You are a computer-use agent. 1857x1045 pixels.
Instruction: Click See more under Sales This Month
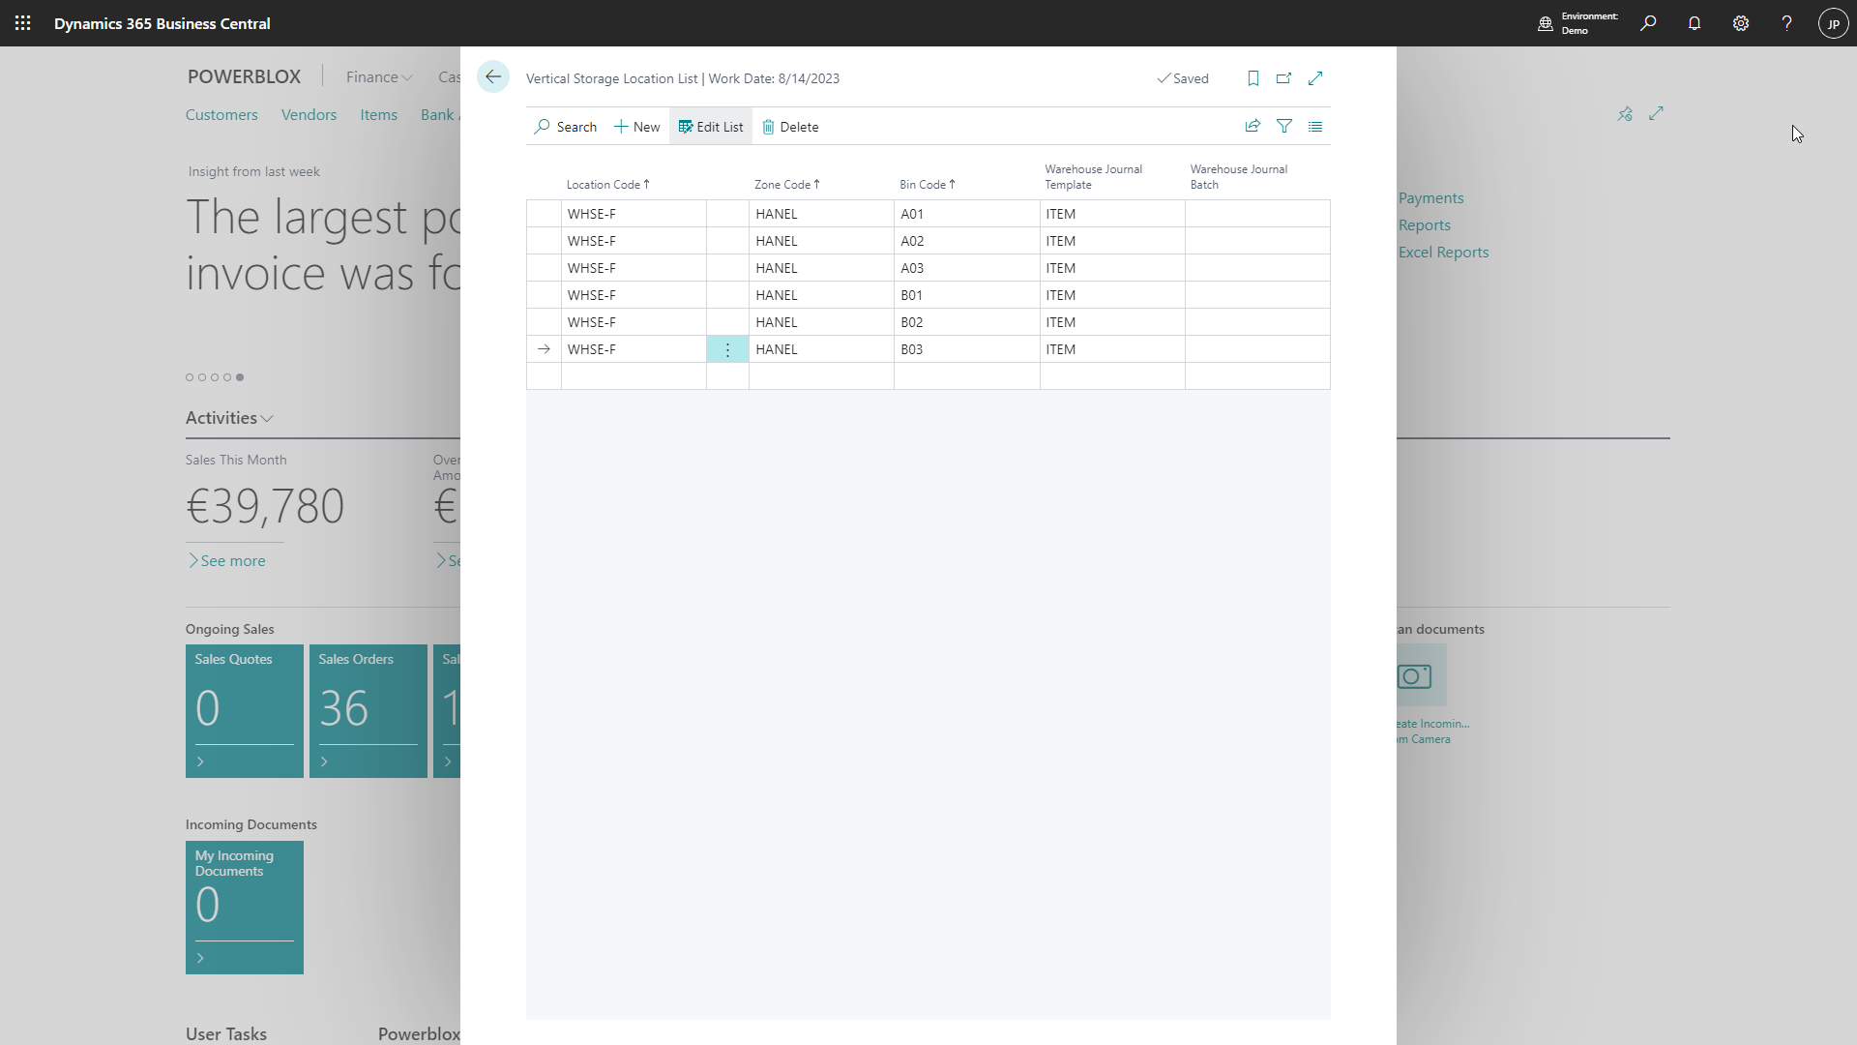coord(226,561)
